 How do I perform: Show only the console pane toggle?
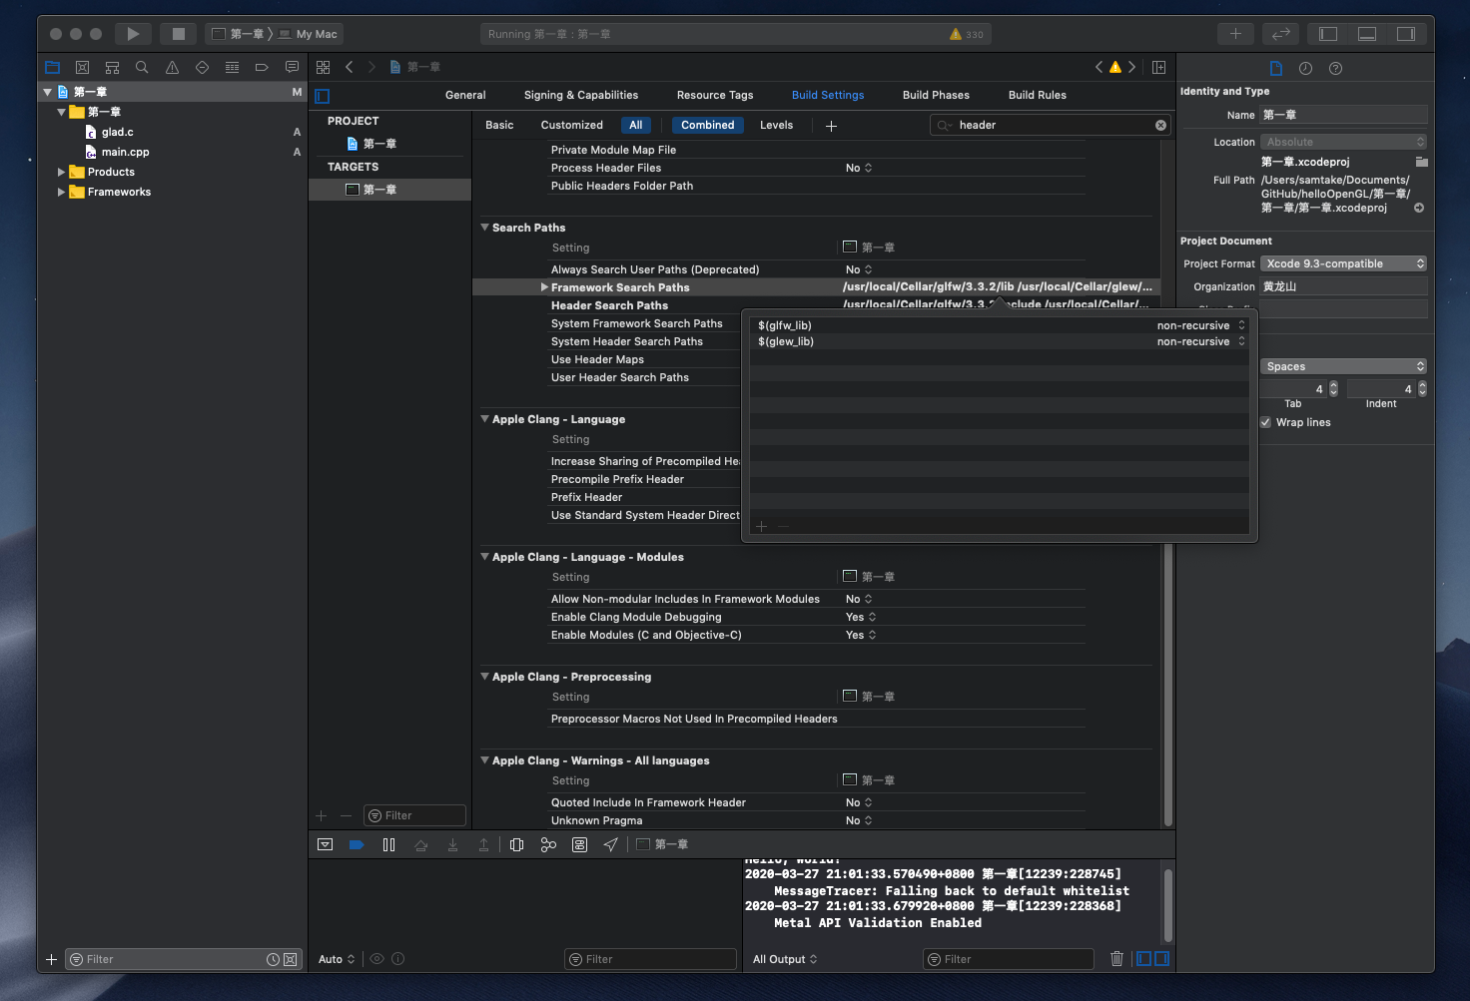pos(1161,959)
